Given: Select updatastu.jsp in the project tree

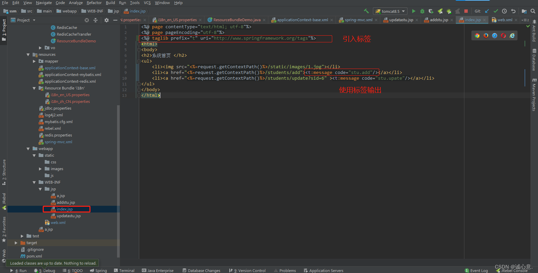Looking at the screenshot, I should click(x=69, y=216).
